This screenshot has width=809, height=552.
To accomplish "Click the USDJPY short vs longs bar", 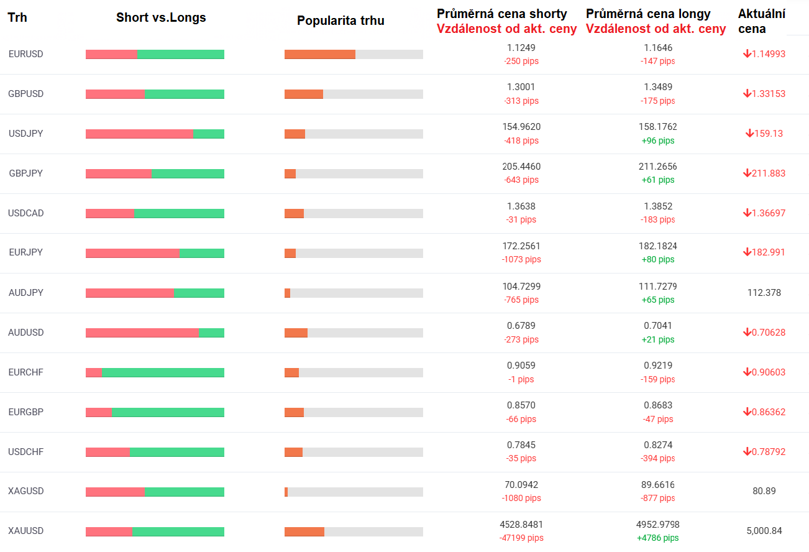I will click(155, 134).
